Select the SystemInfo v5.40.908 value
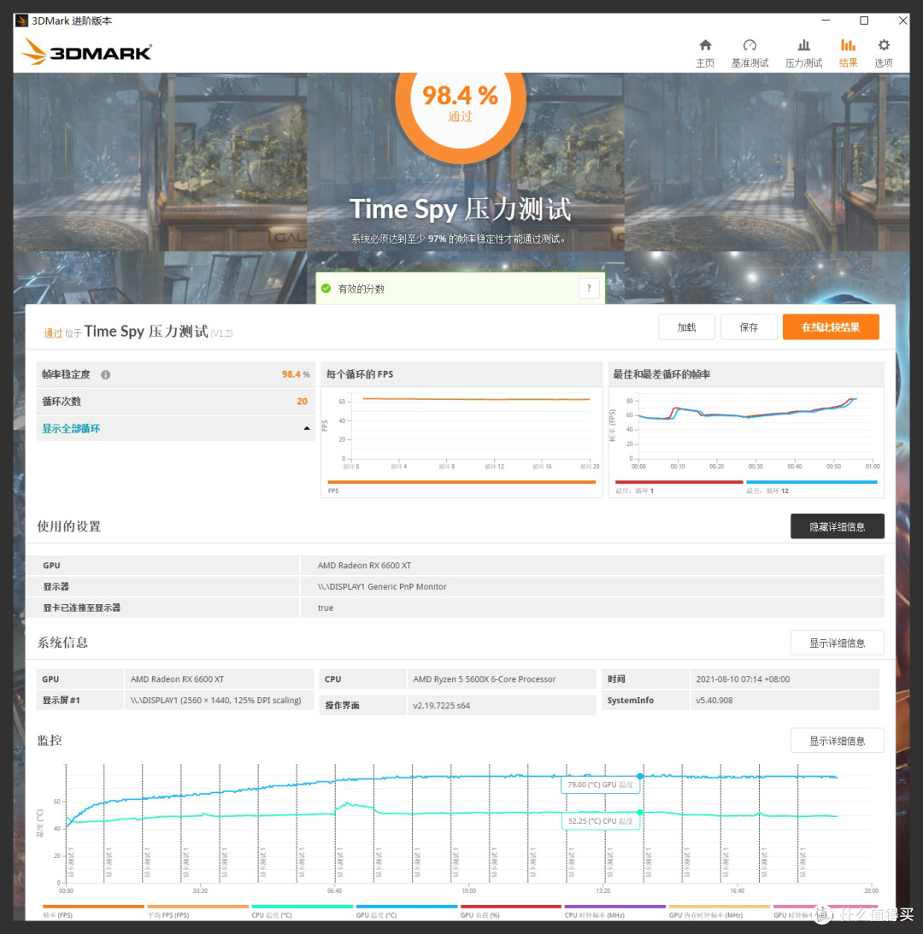The image size is (923, 934). (714, 700)
